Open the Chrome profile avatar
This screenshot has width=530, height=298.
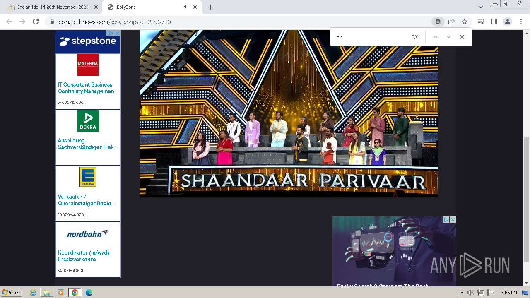507,22
